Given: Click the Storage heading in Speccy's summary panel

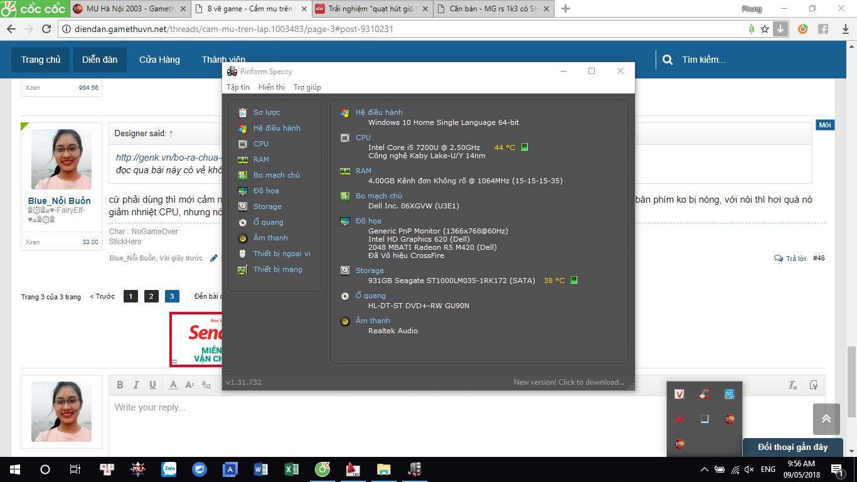Looking at the screenshot, I should click(370, 270).
